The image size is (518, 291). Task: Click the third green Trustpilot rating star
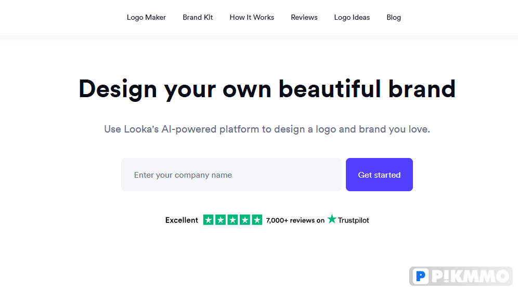click(x=232, y=220)
